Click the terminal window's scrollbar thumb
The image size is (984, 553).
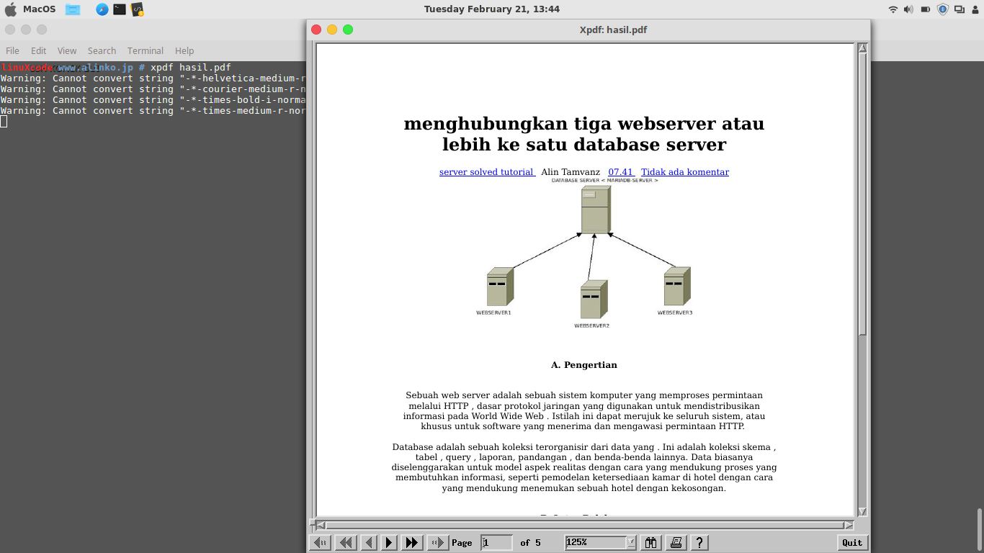[979, 530]
